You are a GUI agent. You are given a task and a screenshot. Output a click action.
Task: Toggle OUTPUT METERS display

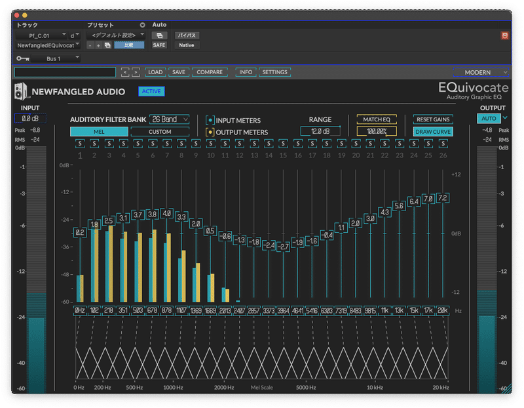tap(210, 133)
